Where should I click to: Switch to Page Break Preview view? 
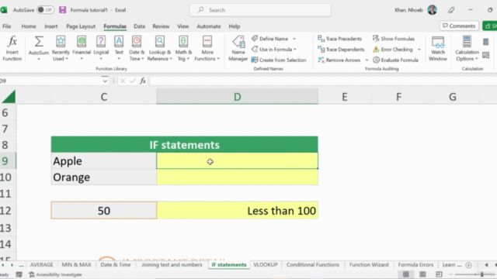pyautogui.click(x=439, y=274)
